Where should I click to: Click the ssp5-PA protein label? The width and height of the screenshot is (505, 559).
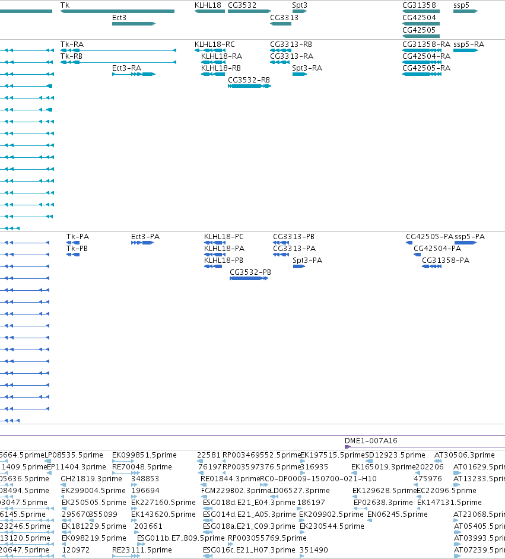click(470, 236)
